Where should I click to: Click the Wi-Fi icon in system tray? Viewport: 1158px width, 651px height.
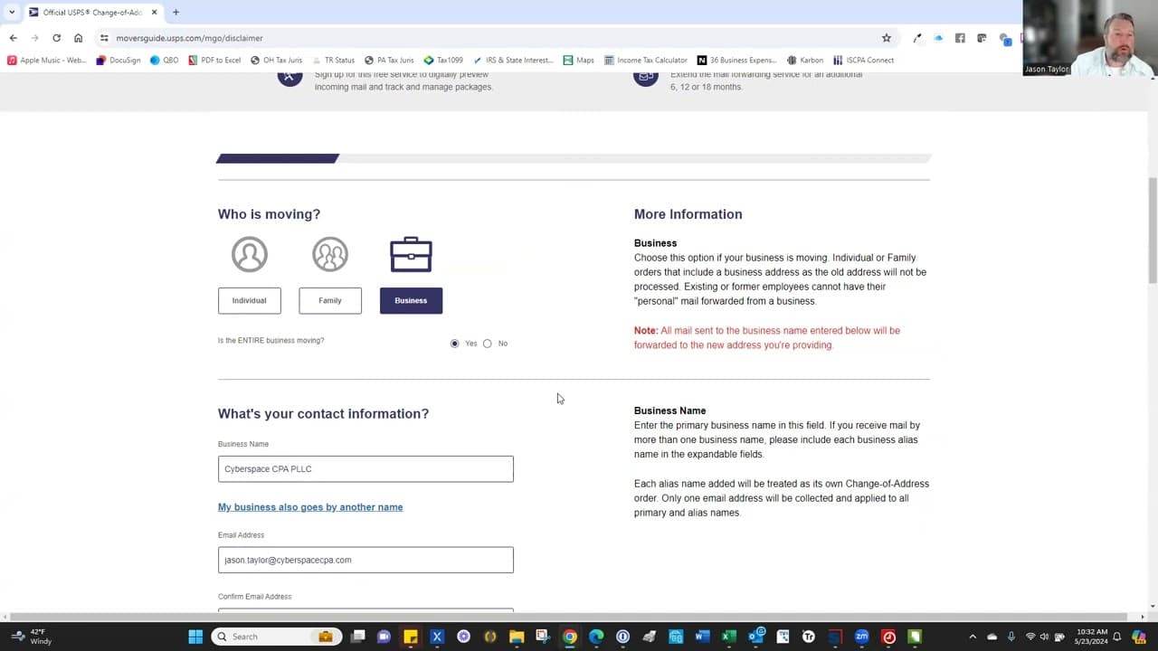(x=1030, y=637)
